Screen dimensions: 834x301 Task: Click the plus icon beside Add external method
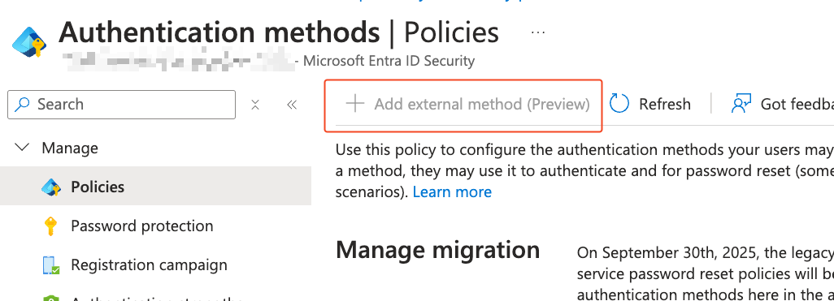(x=354, y=104)
